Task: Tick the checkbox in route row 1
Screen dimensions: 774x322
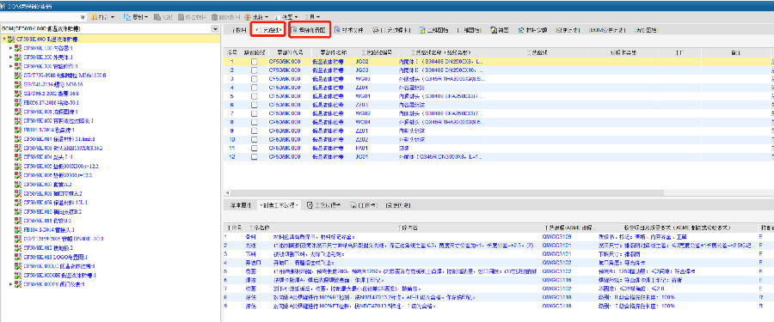Action: click(x=255, y=62)
